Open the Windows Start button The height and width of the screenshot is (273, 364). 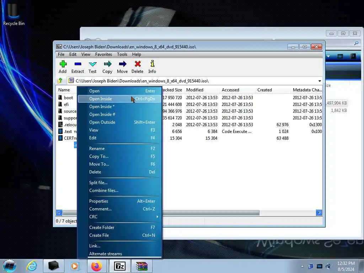pos(10,266)
